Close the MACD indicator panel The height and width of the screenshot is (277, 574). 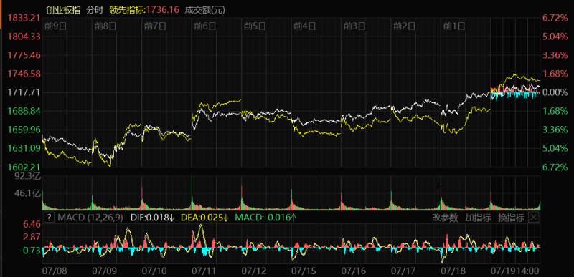coord(534,218)
